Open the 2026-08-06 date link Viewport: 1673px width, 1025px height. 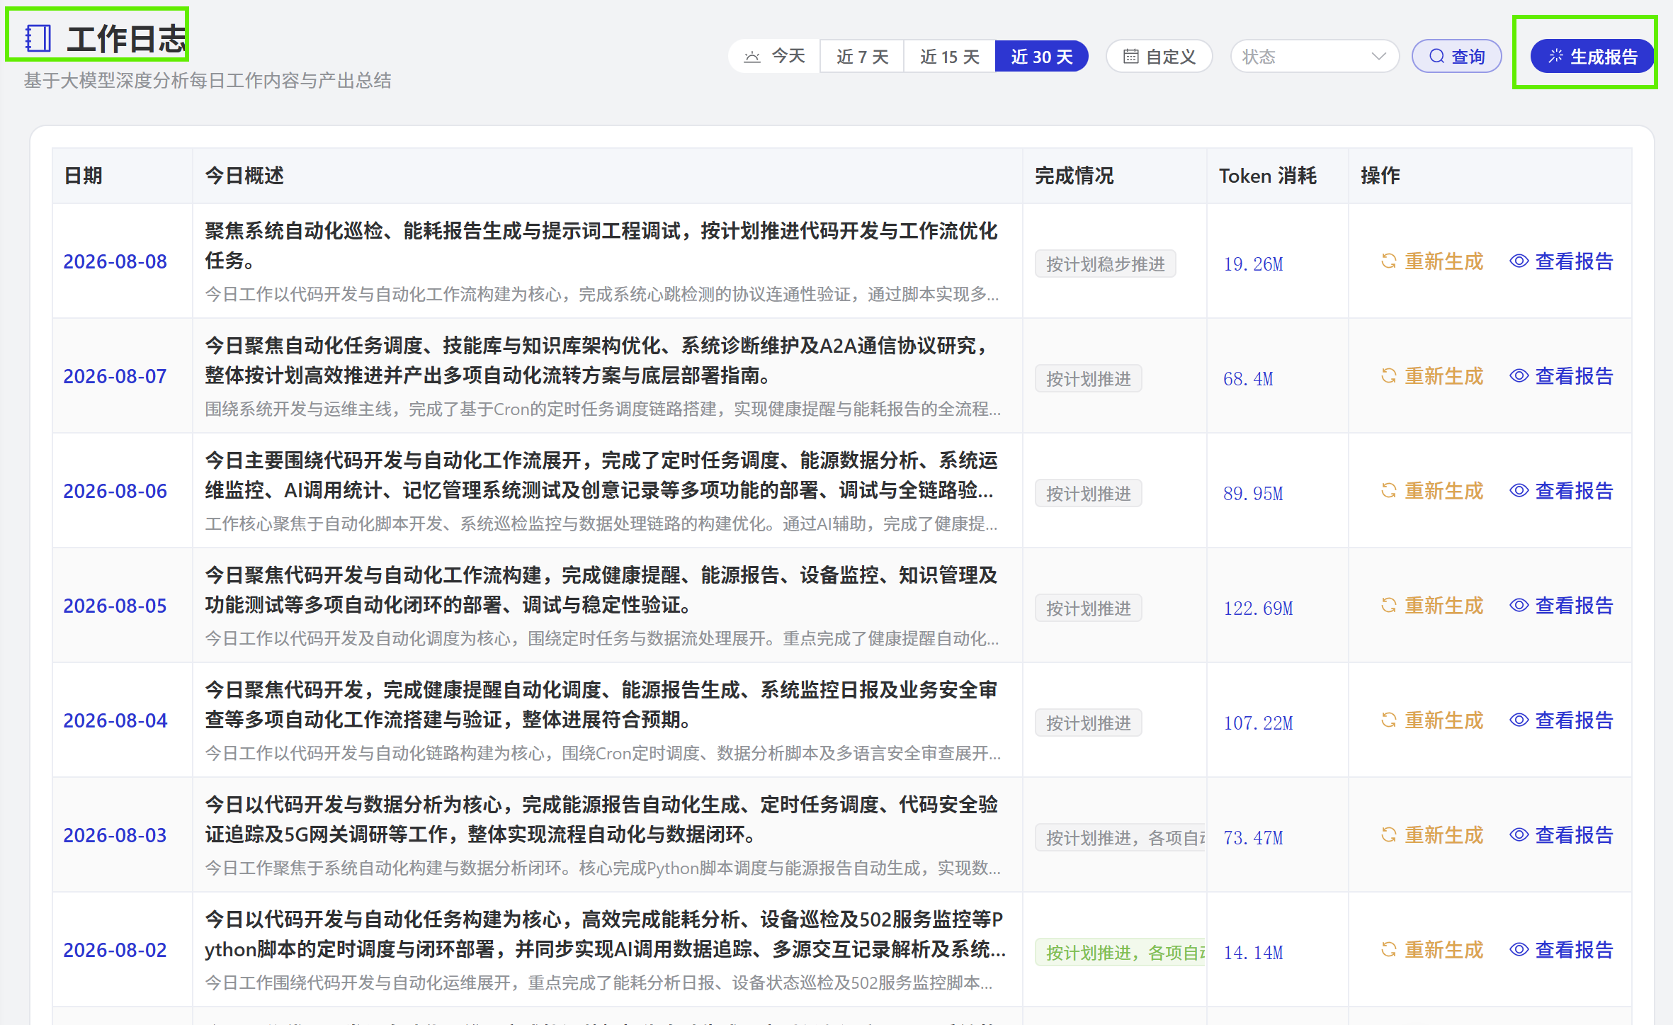(x=115, y=491)
